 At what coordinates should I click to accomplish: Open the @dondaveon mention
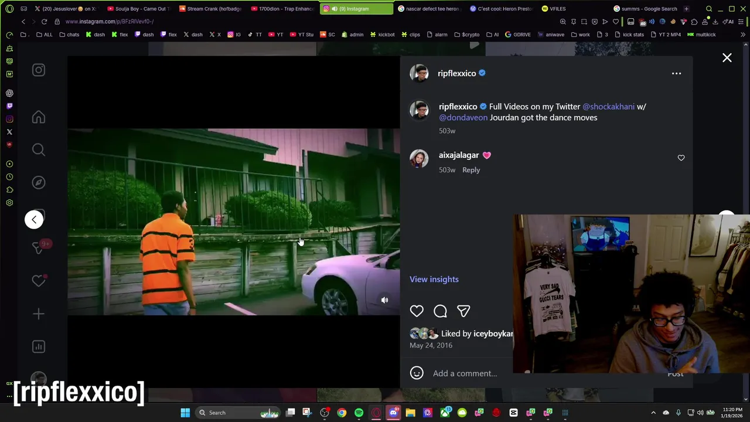click(463, 117)
